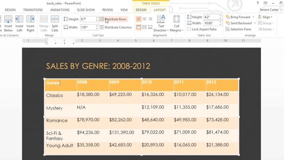This screenshot has height=160, width=284.
Task: Click the $131,390.00 Sci-Fi cell
Action: point(125,135)
